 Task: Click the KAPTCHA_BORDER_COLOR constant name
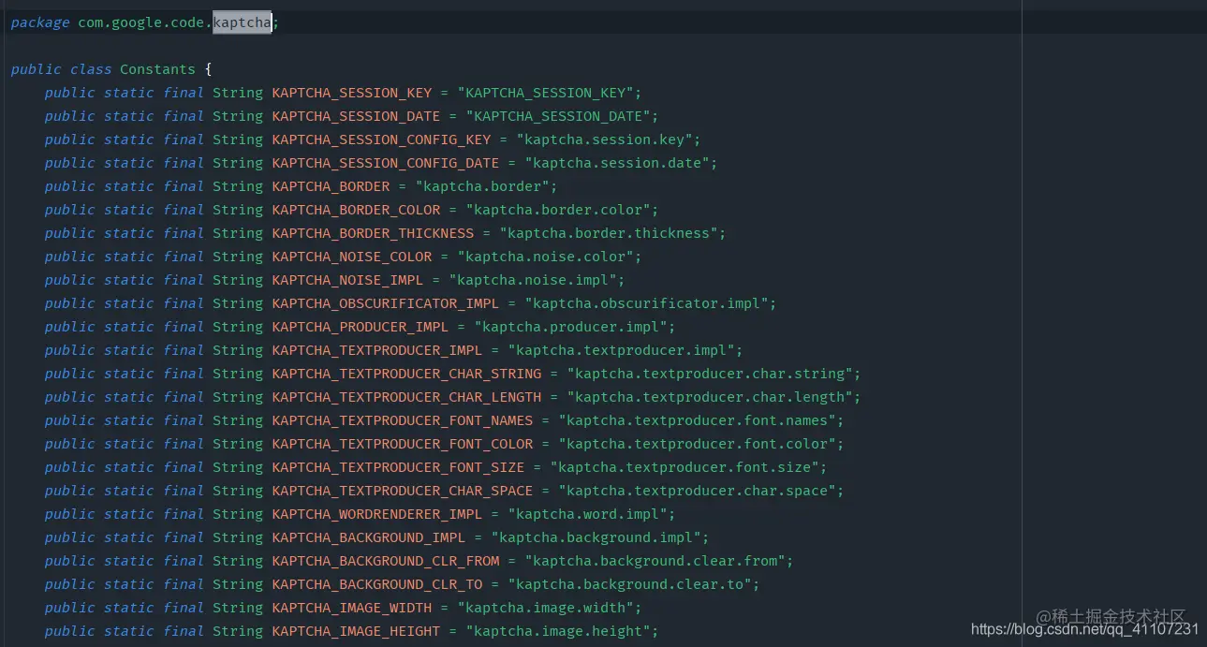(356, 210)
